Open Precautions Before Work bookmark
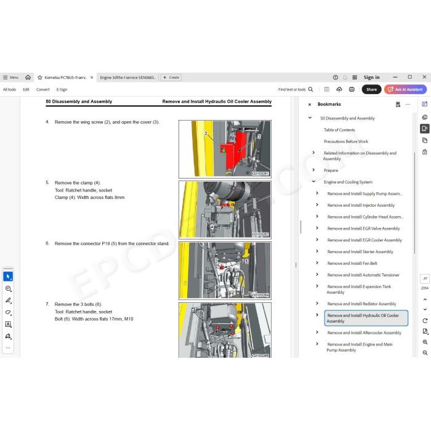This screenshot has width=431, height=431. pyautogui.click(x=346, y=141)
